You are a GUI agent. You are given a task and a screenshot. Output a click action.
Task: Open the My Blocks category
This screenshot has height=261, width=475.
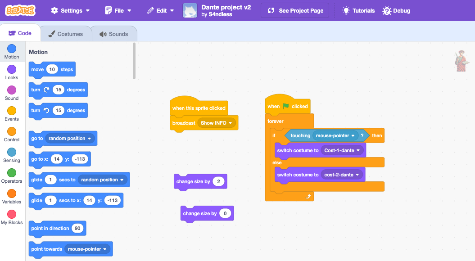[x=12, y=214]
